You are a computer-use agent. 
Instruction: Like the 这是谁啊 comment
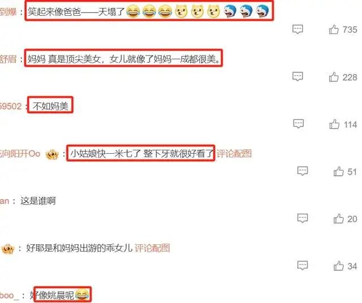[339, 219]
